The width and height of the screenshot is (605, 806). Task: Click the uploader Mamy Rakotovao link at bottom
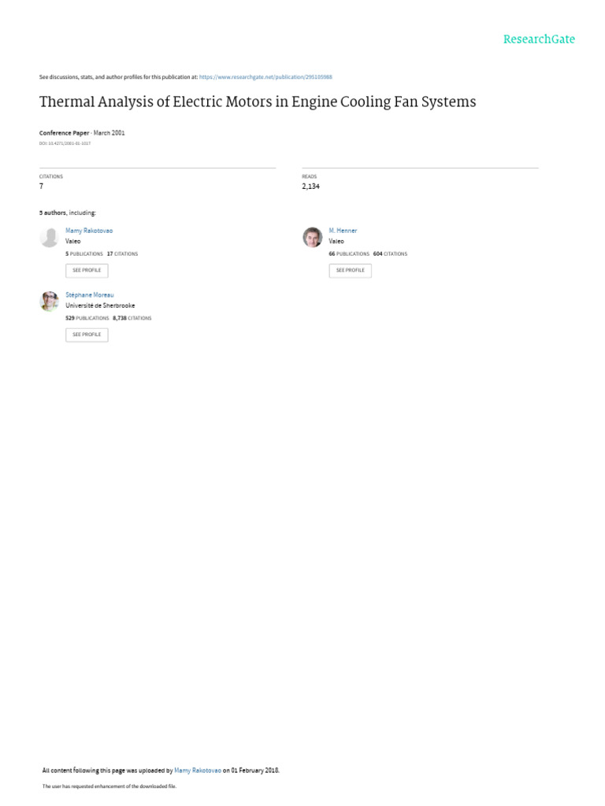(x=198, y=771)
